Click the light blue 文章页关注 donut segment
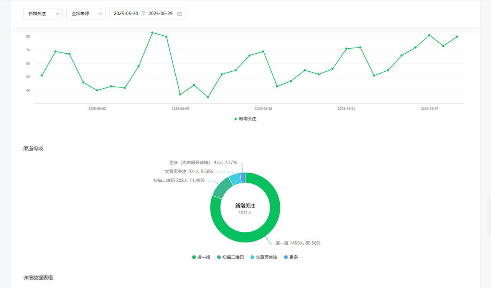The width and height of the screenshot is (491, 288). tap(235, 179)
